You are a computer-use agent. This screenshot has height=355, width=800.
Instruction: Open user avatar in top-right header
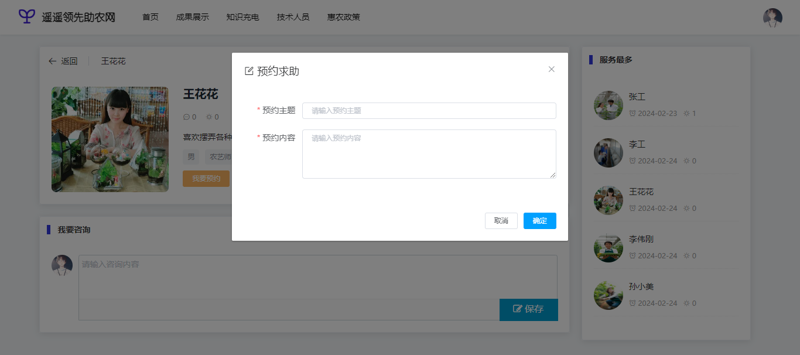point(772,18)
